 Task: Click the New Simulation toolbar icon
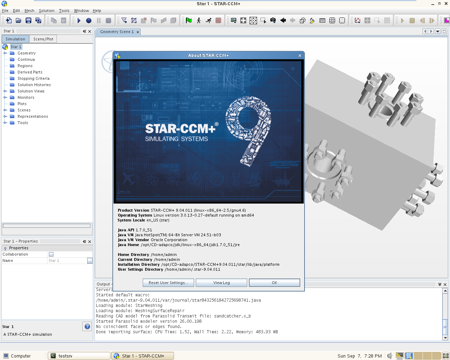click(9, 20)
